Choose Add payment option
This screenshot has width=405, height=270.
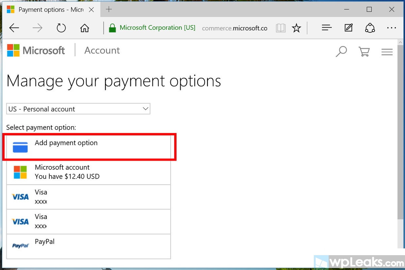coord(88,147)
